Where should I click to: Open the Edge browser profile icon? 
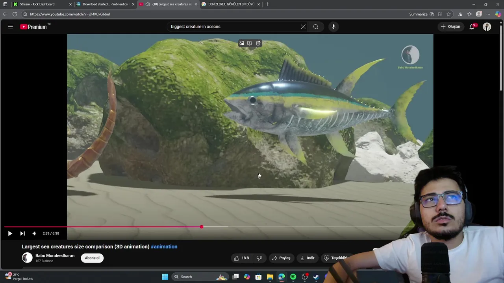479,14
